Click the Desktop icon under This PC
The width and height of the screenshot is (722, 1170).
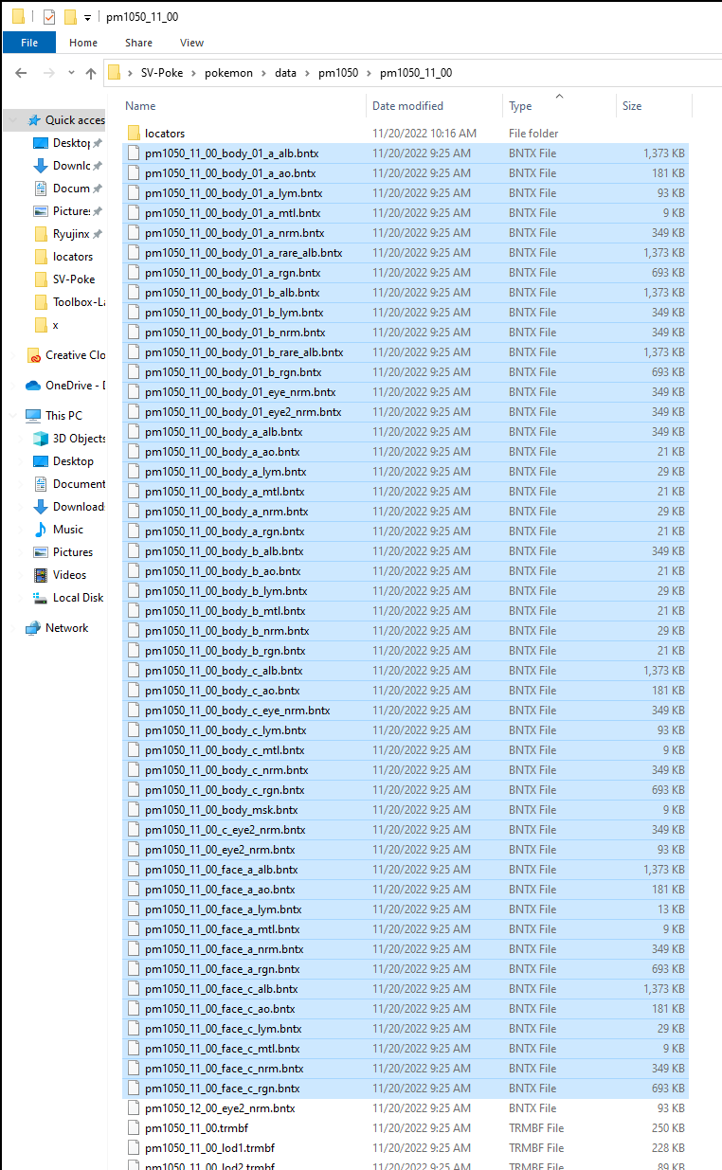click(x=41, y=461)
